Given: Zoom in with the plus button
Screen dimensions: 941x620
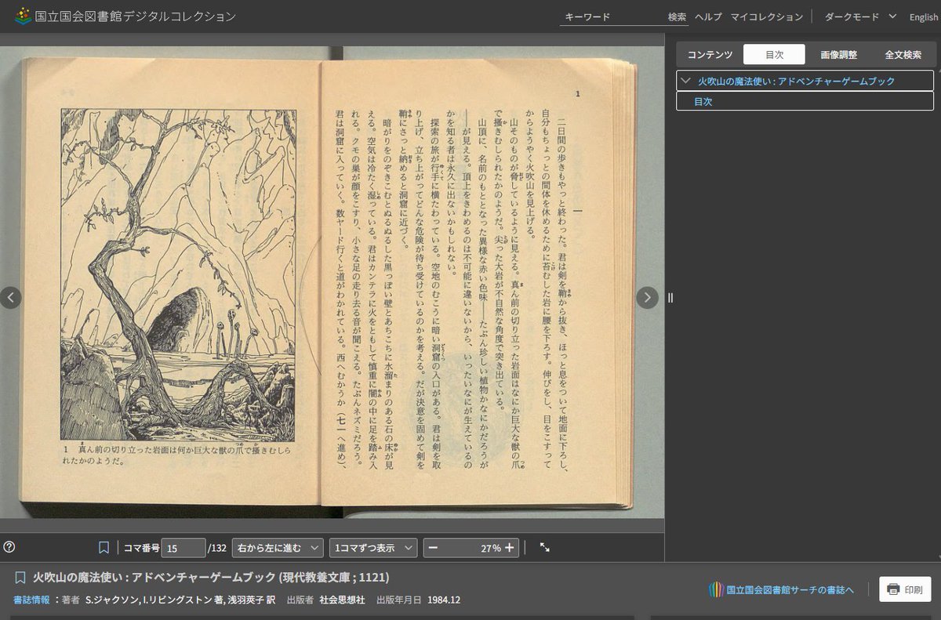Looking at the screenshot, I should (x=510, y=548).
